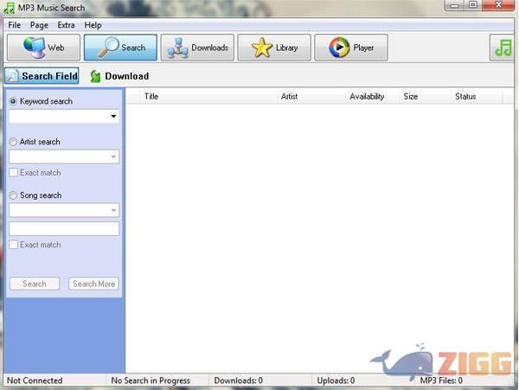Select the Artist search radio button
Viewport: 519px width, 390px height.
[13, 142]
